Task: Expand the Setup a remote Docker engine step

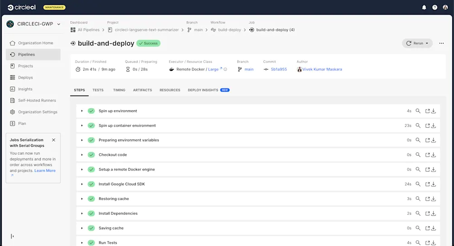Action: (82, 169)
